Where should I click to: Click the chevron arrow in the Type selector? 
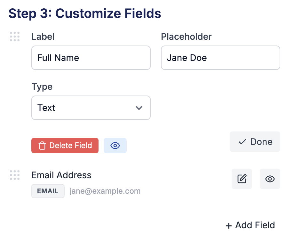(139, 108)
